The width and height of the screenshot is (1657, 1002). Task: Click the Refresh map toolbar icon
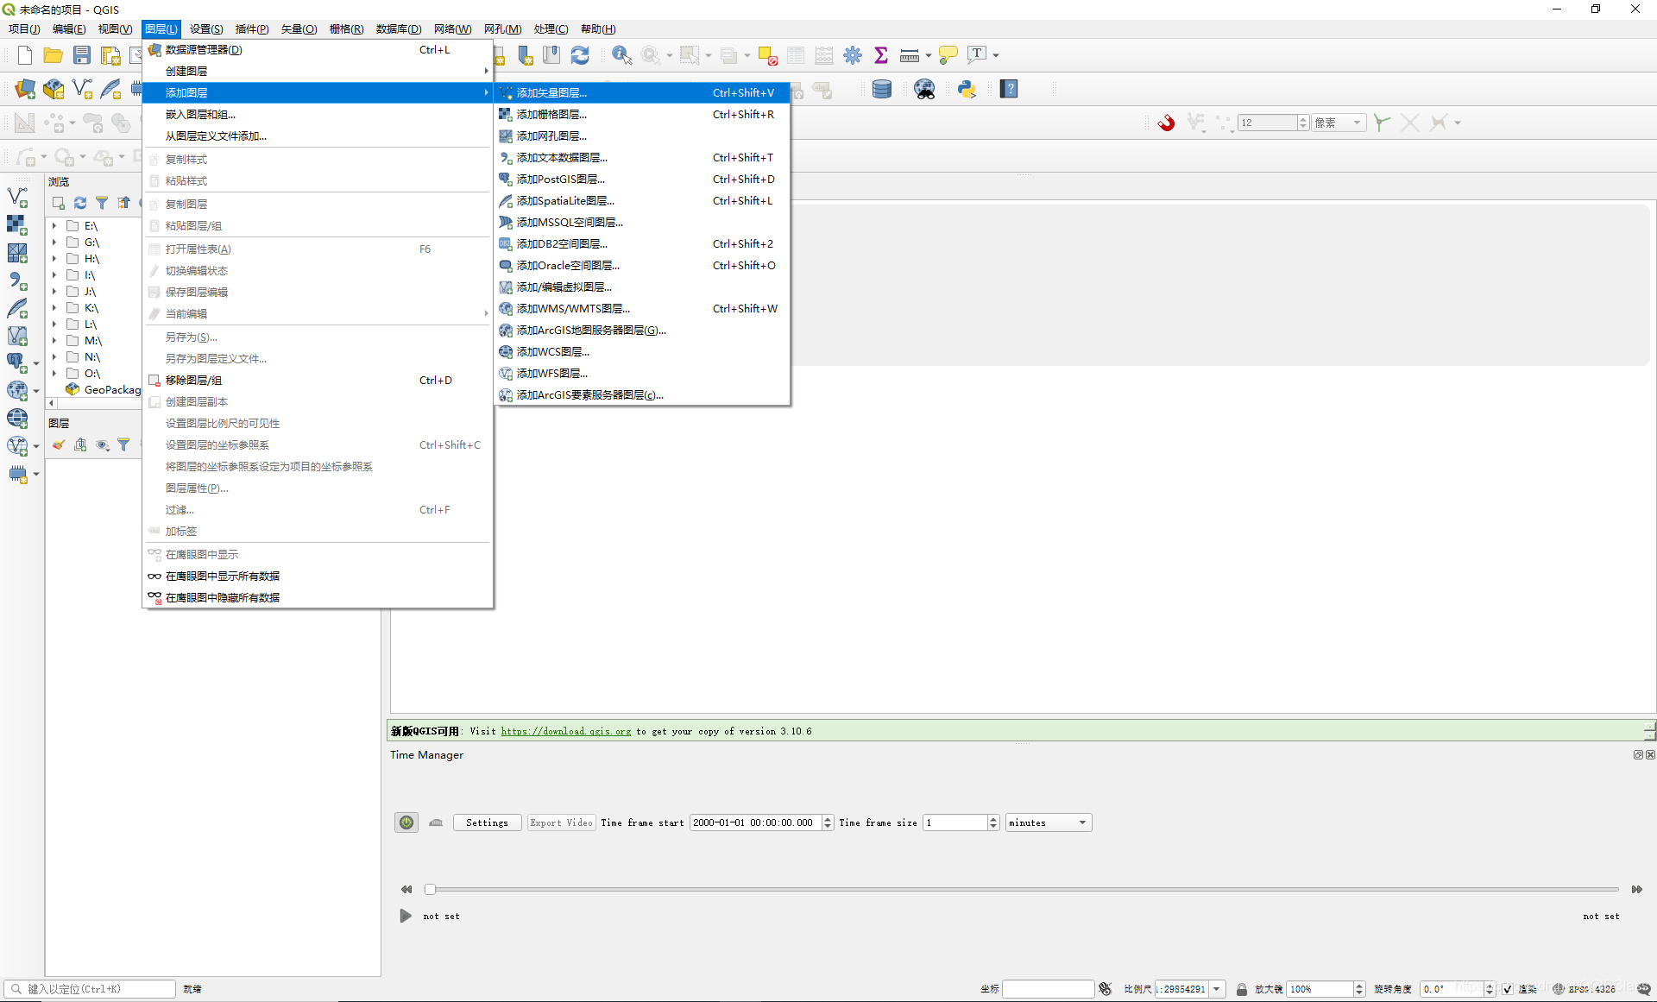pyautogui.click(x=580, y=55)
